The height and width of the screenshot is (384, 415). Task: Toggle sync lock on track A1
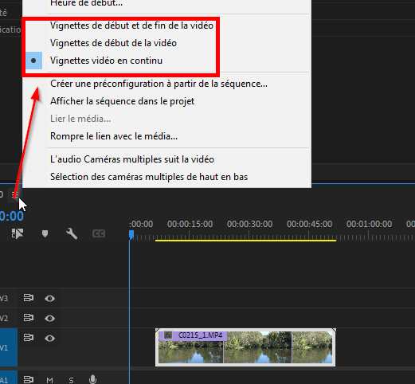point(29,379)
